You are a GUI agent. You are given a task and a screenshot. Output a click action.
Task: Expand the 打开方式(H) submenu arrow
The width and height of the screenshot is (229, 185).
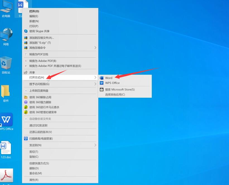pyautogui.click(x=95, y=77)
